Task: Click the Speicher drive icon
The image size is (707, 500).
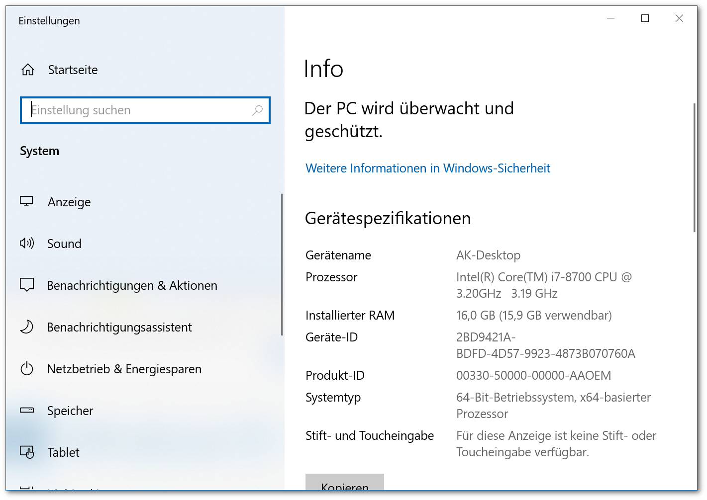Action: coord(26,410)
